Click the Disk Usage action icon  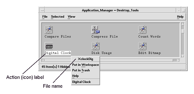pos(95,46)
